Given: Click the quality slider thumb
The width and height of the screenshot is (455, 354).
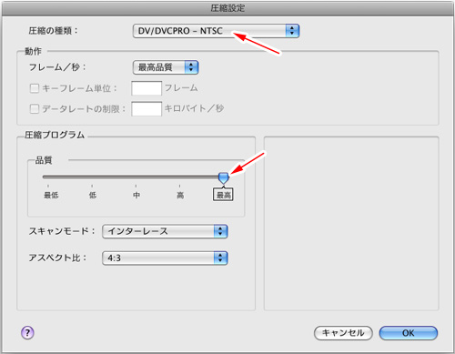Looking at the screenshot, I should [224, 178].
